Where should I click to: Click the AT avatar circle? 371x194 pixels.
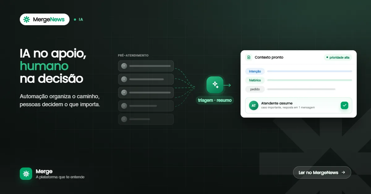(254, 105)
